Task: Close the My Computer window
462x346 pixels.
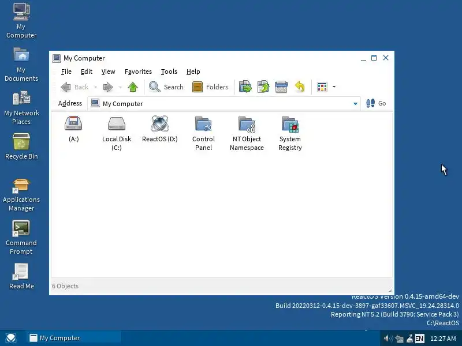Action: tap(386, 58)
